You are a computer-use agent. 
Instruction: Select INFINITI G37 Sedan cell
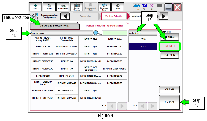tap(67, 54)
